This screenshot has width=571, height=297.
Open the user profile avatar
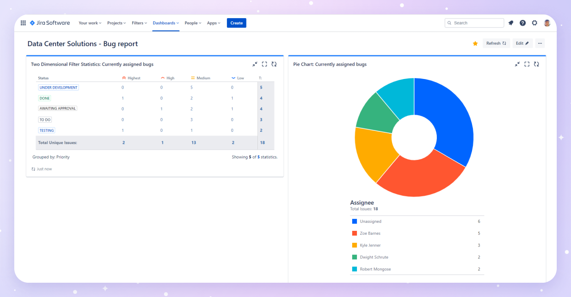547,23
